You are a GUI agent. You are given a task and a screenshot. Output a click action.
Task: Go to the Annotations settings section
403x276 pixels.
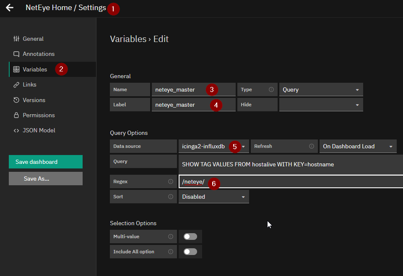(52, 54)
